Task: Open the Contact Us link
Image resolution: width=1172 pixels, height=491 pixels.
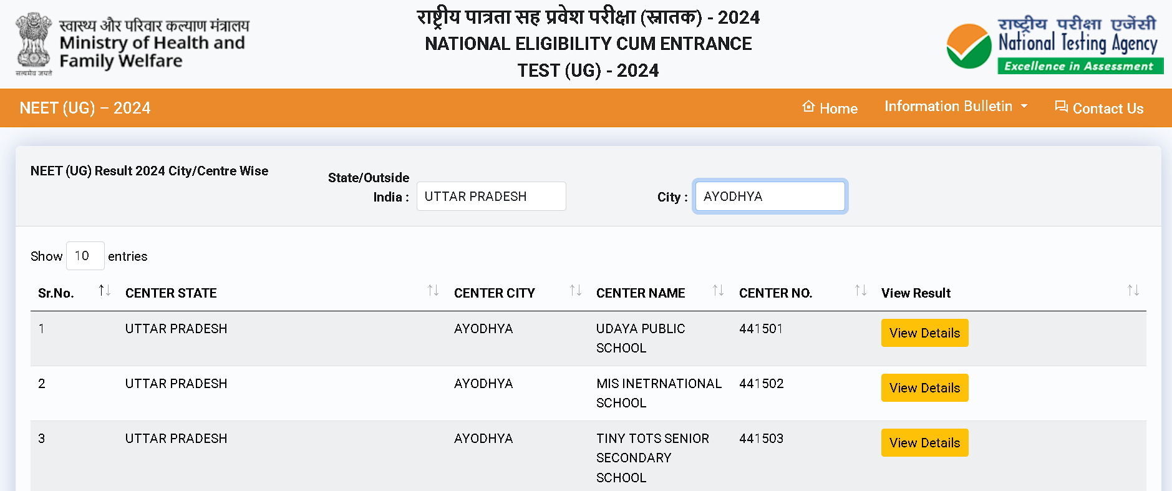Action: click(1099, 108)
